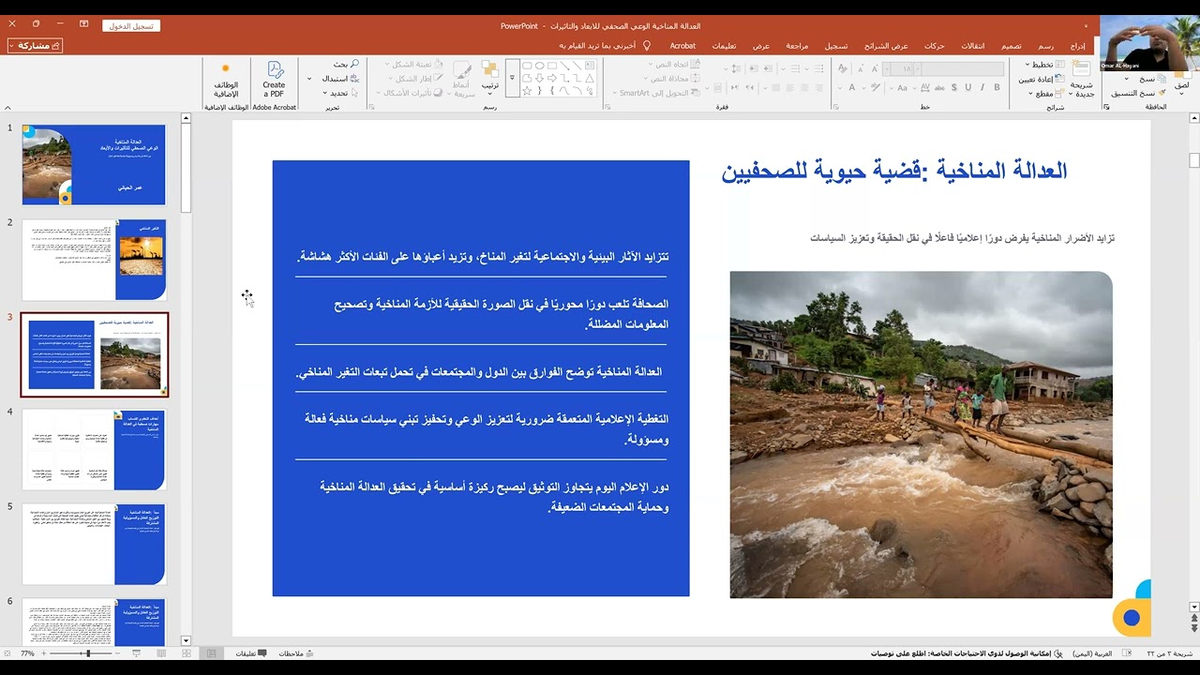Select slide 1 thumbnail
The width and height of the screenshot is (1200, 675).
pyautogui.click(x=94, y=165)
